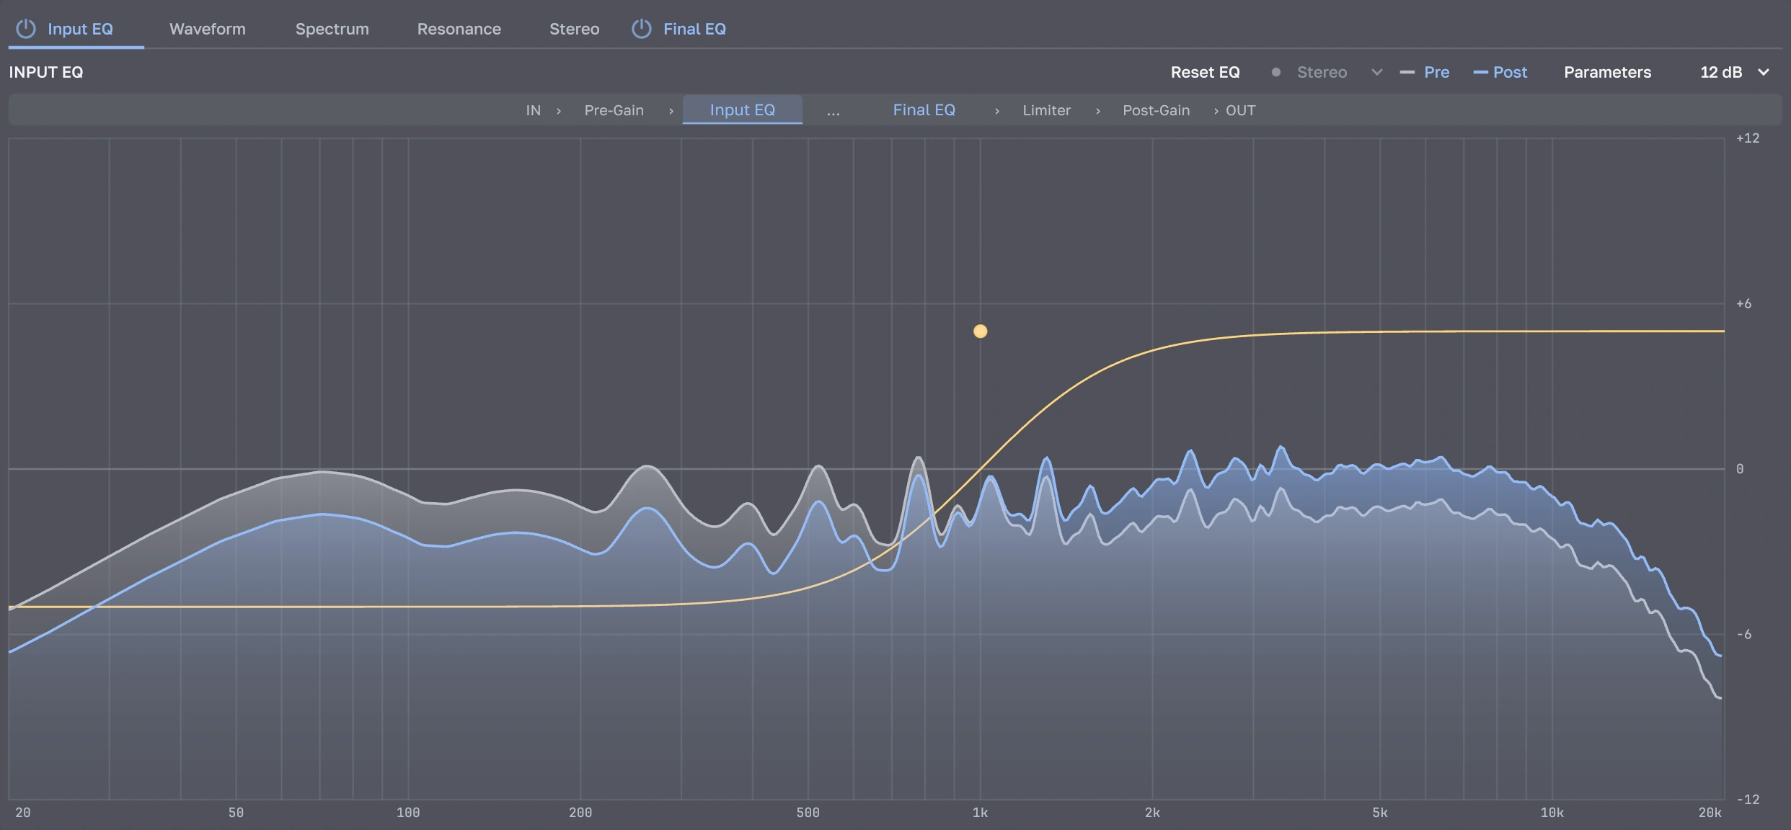Select OUT in the signal chain
Viewport: 1791px width, 830px height.
(x=1241, y=110)
